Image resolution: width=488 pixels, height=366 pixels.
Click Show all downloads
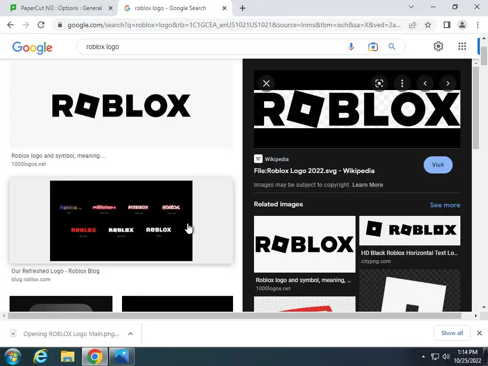coord(452,333)
